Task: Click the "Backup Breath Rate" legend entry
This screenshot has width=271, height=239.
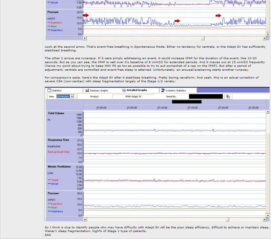Action: [59, 152]
